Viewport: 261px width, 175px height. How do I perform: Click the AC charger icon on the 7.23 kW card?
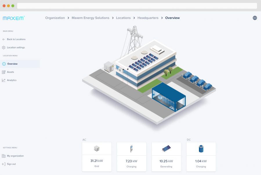pos(131,148)
